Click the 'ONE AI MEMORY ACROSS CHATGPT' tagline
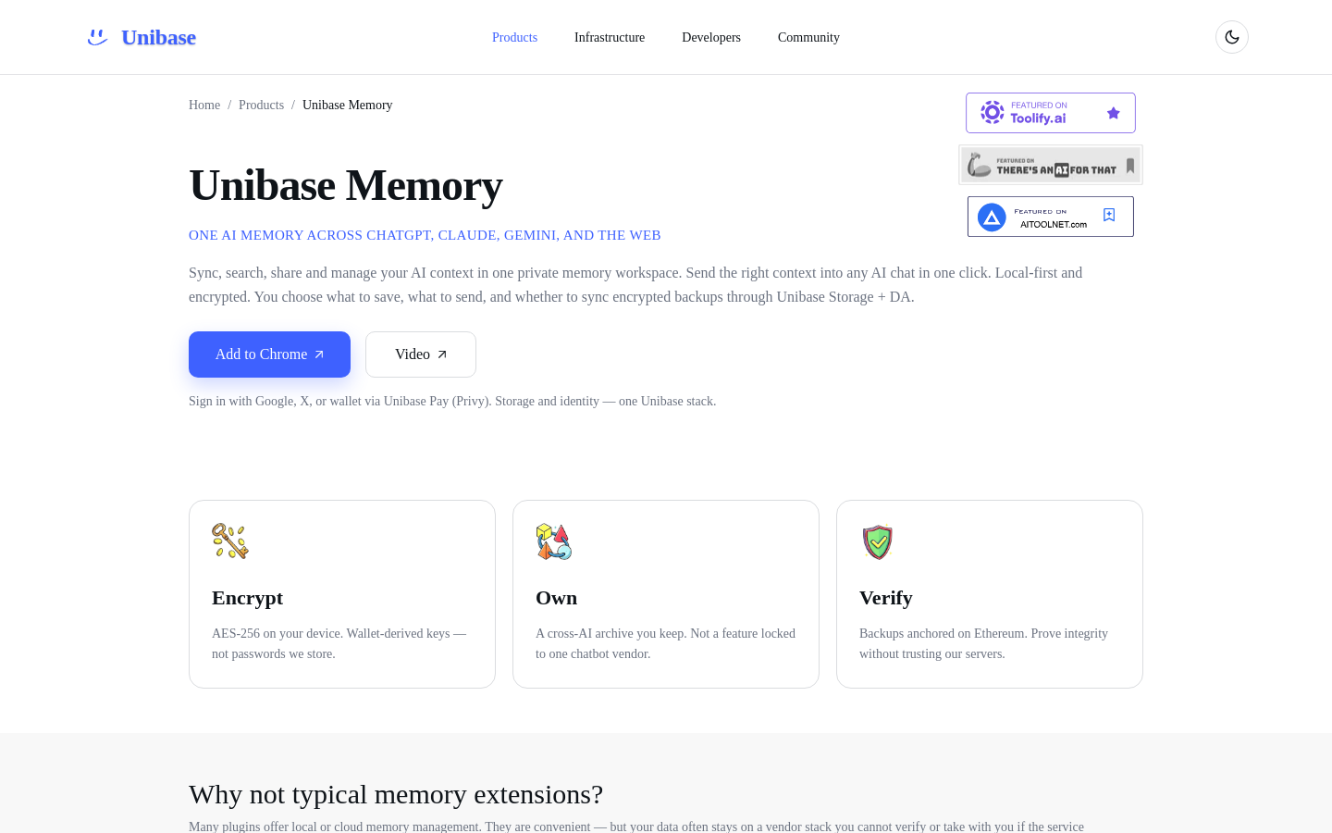The width and height of the screenshot is (1332, 833). pyautogui.click(x=425, y=235)
